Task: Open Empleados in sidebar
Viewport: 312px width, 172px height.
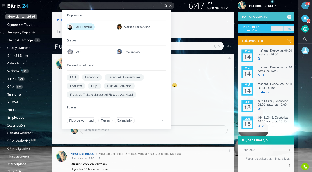Action: point(16,118)
